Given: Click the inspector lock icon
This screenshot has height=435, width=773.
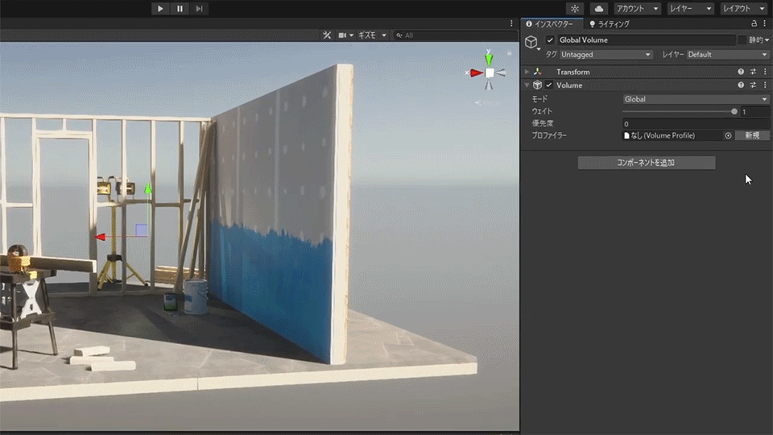Looking at the screenshot, I should pos(754,24).
